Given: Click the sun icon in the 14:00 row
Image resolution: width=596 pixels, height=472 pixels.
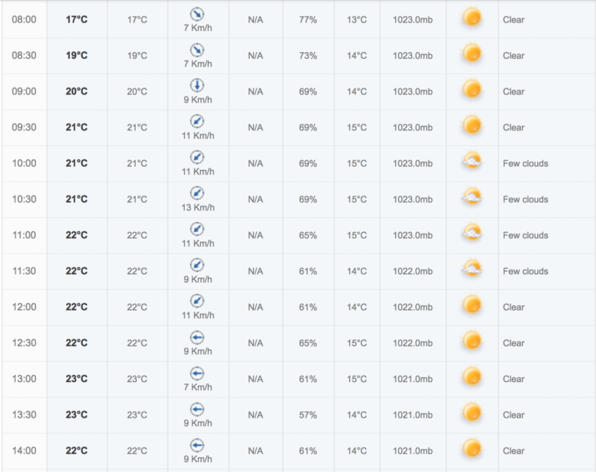Looking at the screenshot, I should click(472, 449).
